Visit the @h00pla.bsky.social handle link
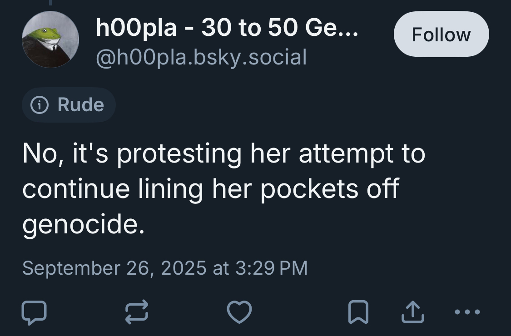Image resolution: width=511 pixels, height=336 pixels. [x=201, y=57]
